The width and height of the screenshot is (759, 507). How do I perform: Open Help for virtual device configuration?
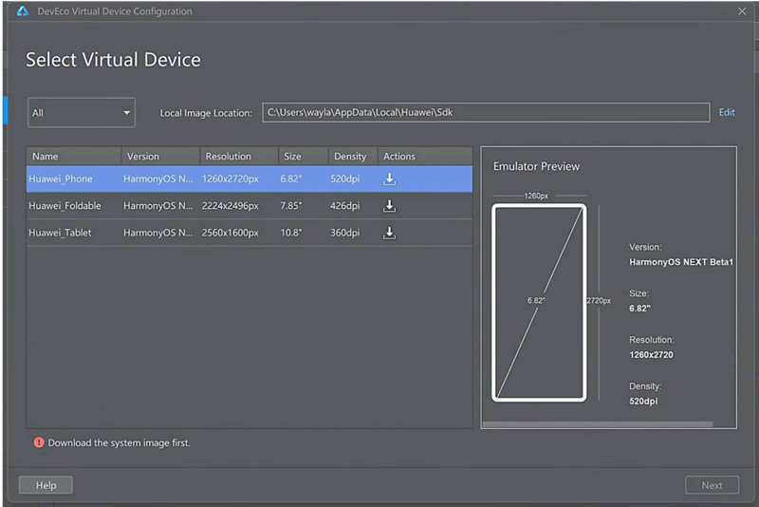pyautogui.click(x=46, y=485)
